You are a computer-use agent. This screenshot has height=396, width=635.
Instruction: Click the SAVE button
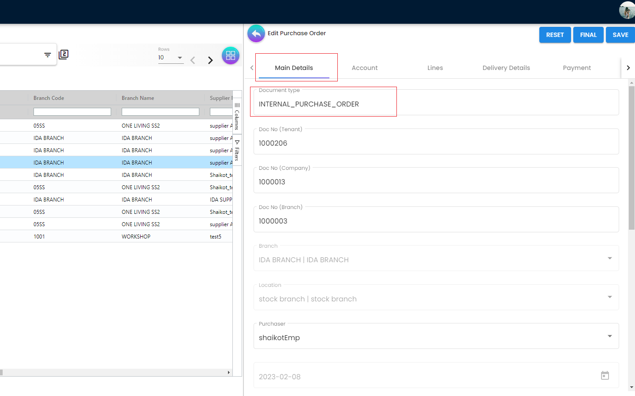(620, 35)
